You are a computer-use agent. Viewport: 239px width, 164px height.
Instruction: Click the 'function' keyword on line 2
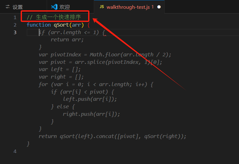[39, 25]
